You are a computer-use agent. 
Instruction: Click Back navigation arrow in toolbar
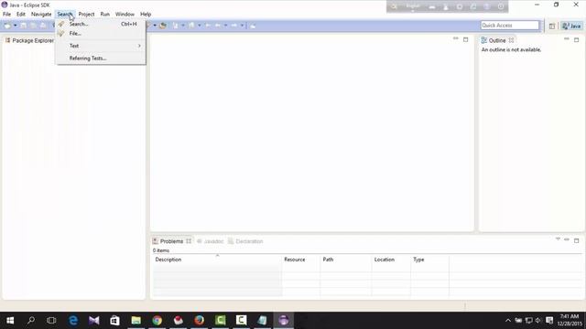point(218,26)
